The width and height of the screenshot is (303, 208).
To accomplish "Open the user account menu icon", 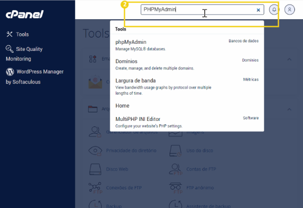I will [289, 10].
